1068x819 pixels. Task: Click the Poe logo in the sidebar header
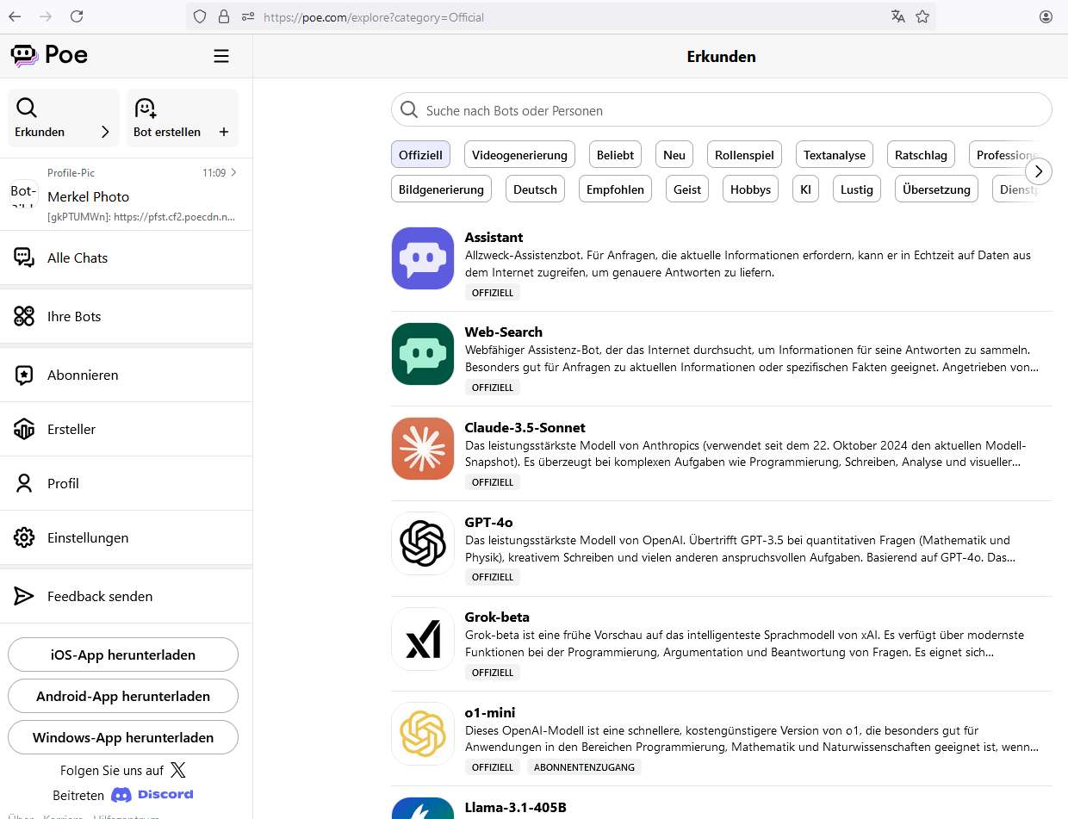coord(49,56)
